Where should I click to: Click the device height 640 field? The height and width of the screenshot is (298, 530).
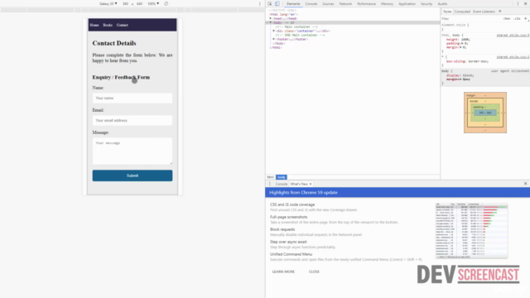(x=139, y=3)
